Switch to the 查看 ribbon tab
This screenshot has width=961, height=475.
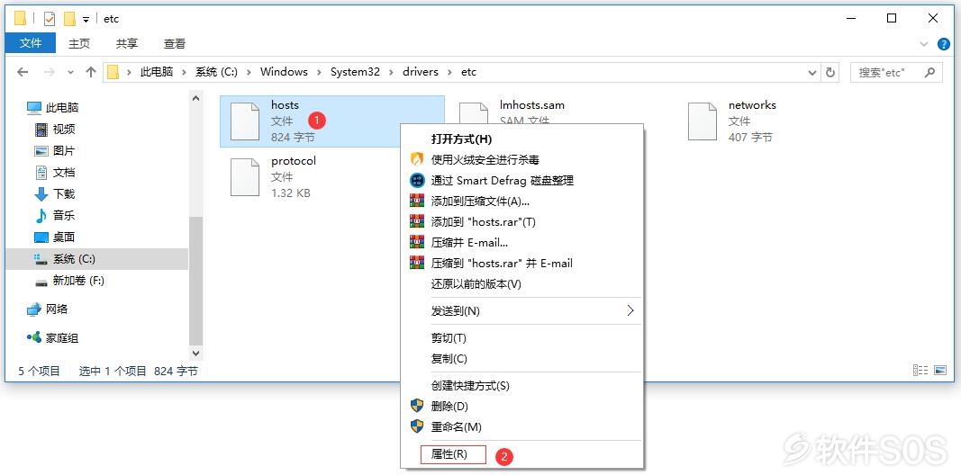(175, 43)
